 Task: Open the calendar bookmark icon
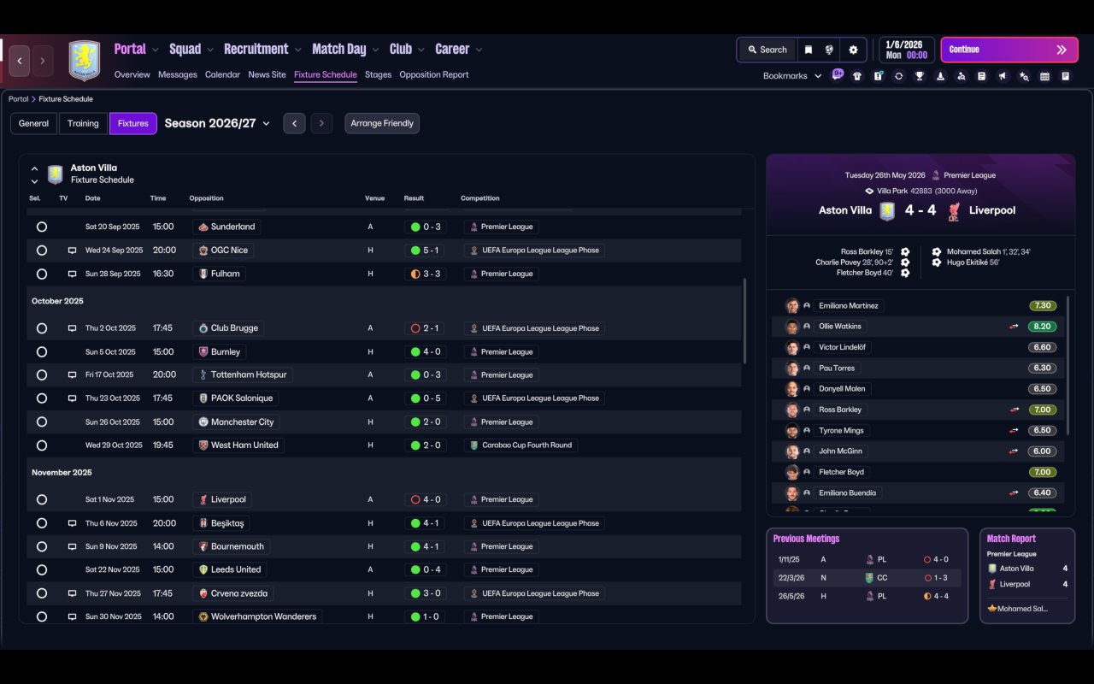pyautogui.click(x=1044, y=76)
